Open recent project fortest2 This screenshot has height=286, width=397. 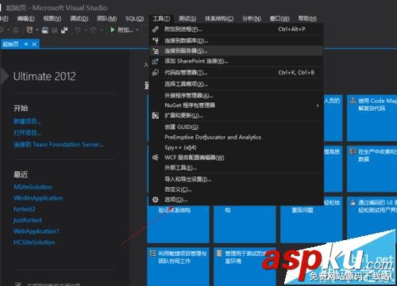coord(25,209)
